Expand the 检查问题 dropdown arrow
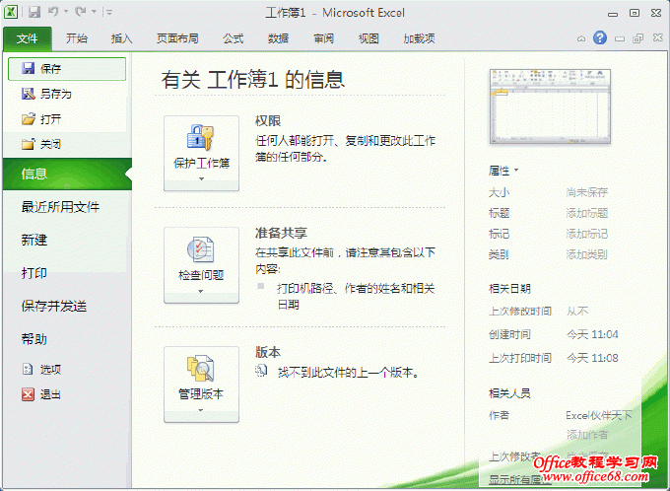Viewport: 670px width, 491px height. [201, 291]
